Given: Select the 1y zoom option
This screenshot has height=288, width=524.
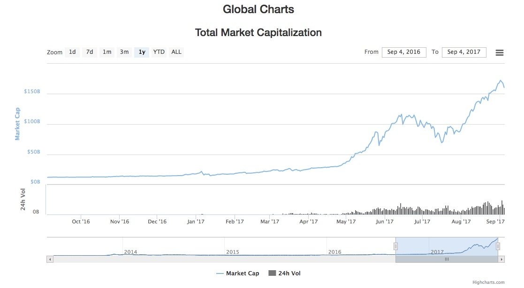Looking at the screenshot, I should (x=142, y=52).
